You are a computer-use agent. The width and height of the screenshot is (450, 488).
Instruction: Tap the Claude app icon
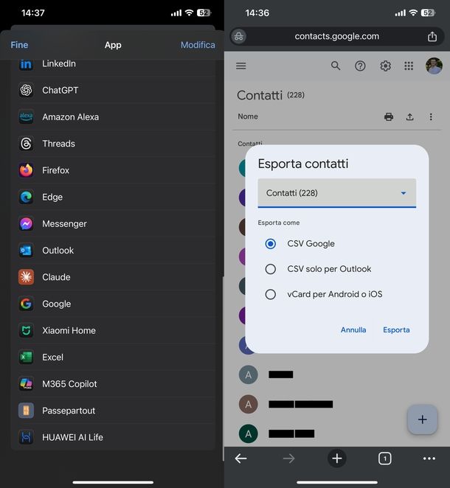26,277
